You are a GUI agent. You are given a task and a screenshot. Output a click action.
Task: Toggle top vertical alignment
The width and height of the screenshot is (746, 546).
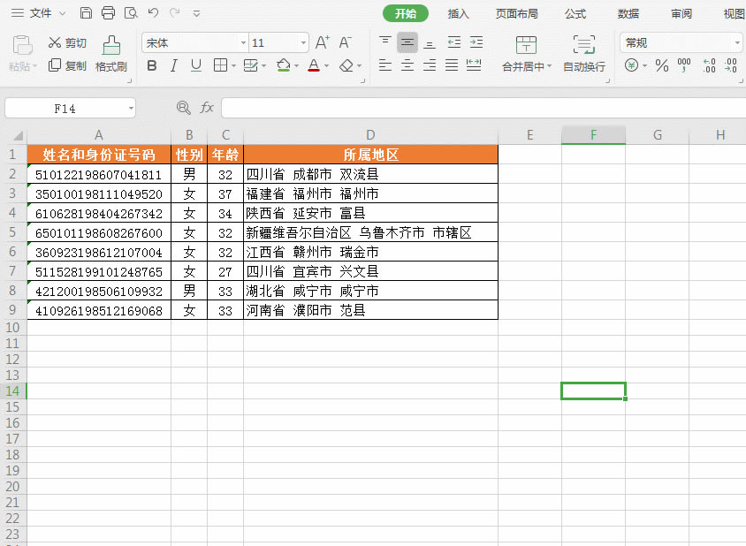384,42
